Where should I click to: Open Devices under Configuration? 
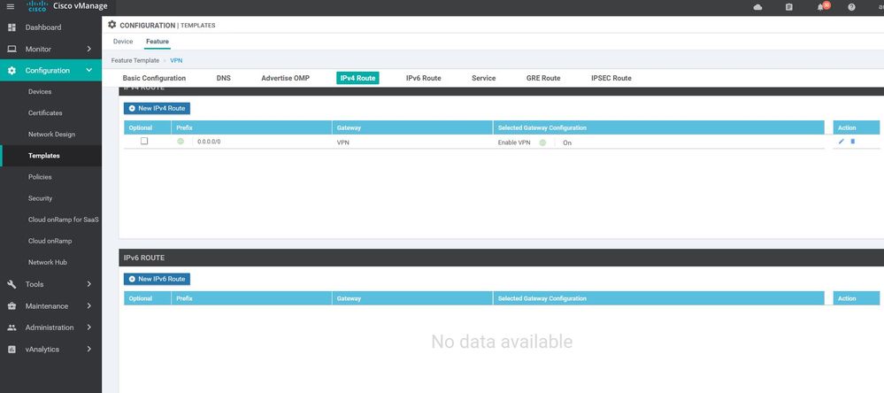[x=40, y=91]
